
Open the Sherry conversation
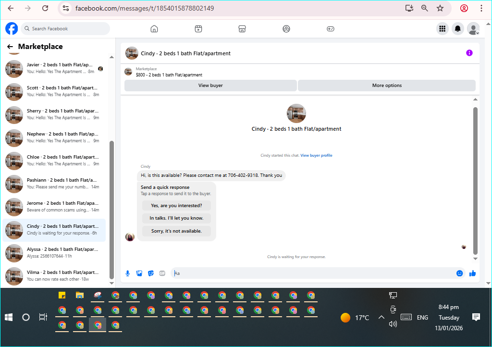[54, 114]
